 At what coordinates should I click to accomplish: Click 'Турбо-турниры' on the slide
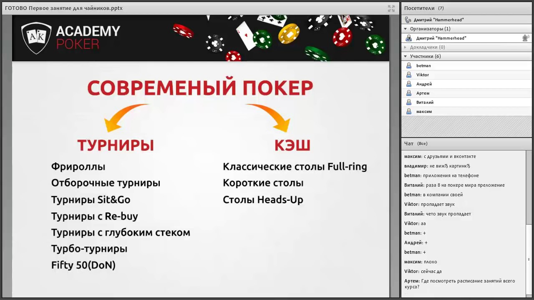point(89,249)
